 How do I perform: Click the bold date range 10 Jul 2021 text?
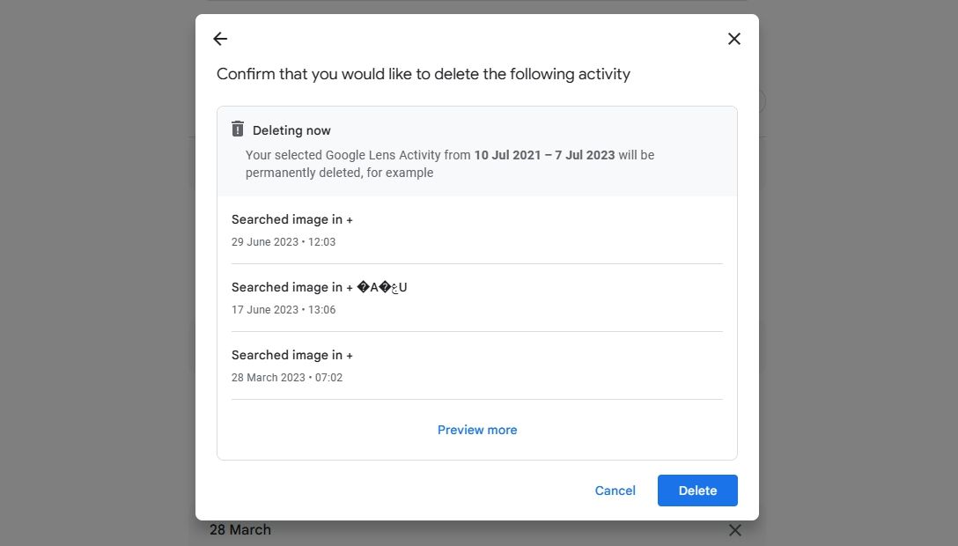(x=516, y=154)
